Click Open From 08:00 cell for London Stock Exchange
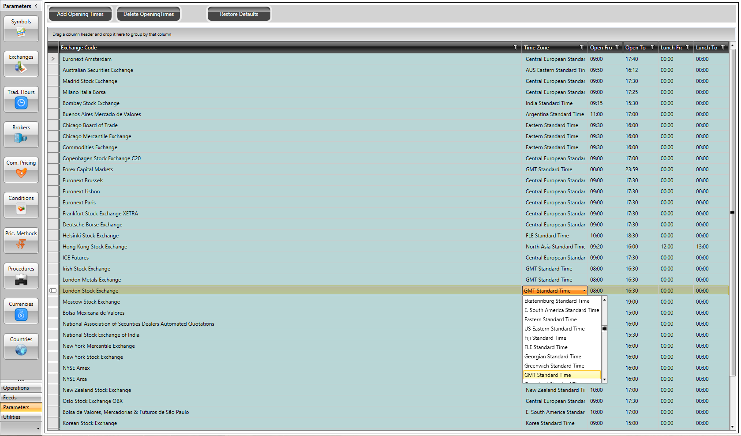741x436 pixels. point(605,291)
